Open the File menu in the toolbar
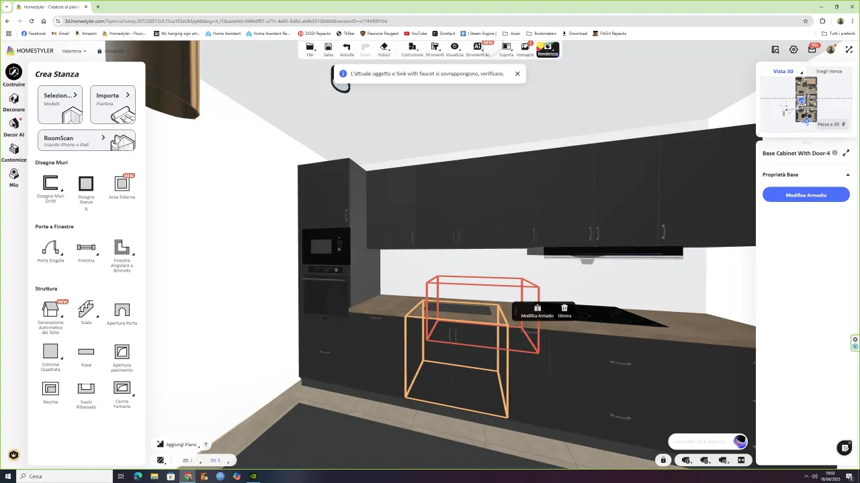860x483 pixels. pos(310,50)
